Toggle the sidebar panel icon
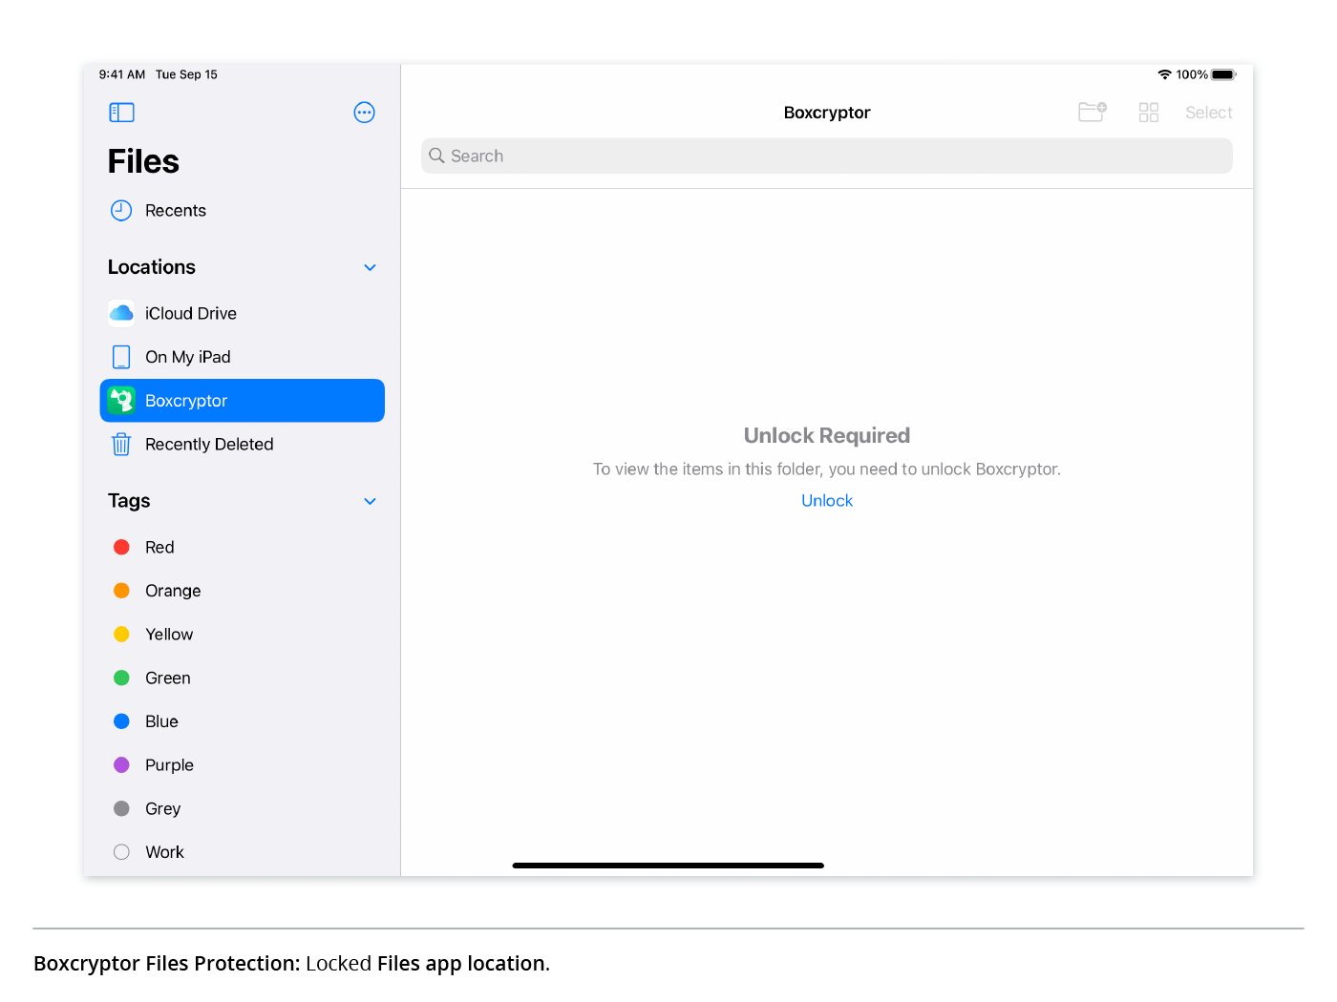The height and width of the screenshot is (1002, 1337). point(121,113)
